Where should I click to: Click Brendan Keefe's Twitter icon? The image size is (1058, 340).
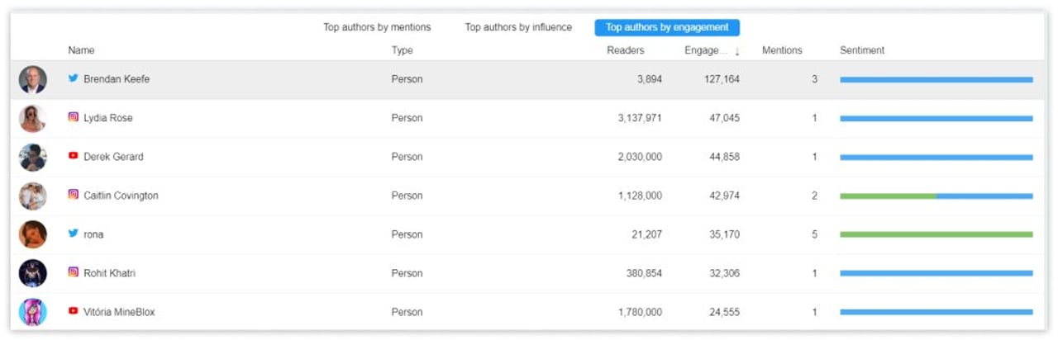pyautogui.click(x=74, y=79)
